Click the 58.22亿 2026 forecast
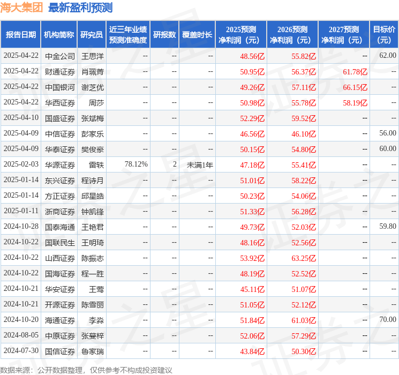This screenshot has width=399, height=375. point(304,181)
